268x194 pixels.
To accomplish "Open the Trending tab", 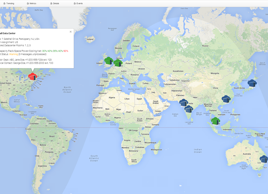I will point(9,3).
